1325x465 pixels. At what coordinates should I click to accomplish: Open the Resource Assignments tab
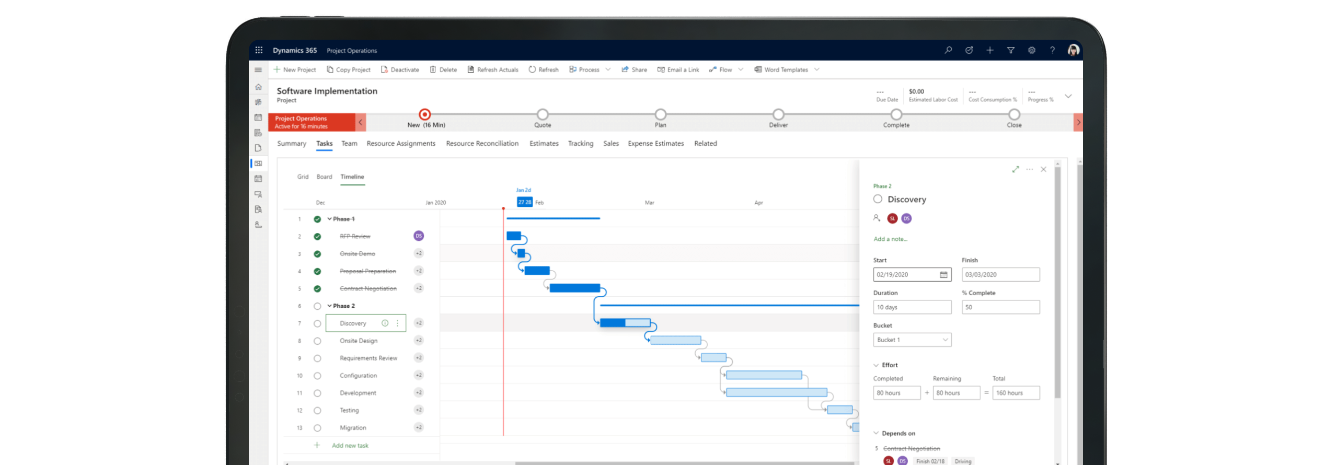(x=401, y=144)
